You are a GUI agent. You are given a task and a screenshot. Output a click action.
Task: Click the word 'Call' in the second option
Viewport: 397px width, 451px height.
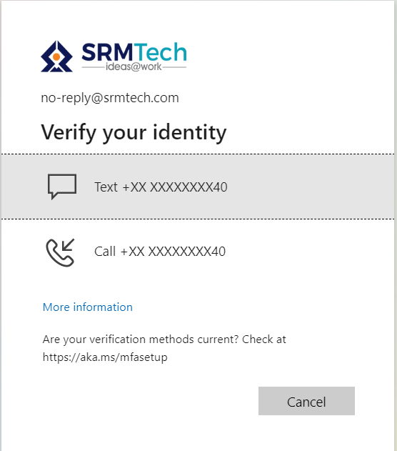[x=105, y=252]
